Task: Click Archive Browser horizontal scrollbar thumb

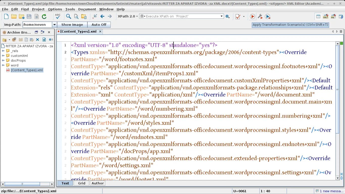Action: tap(22, 184)
